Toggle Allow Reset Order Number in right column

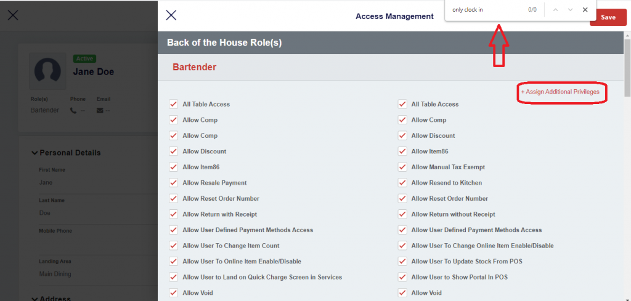pyautogui.click(x=402, y=199)
